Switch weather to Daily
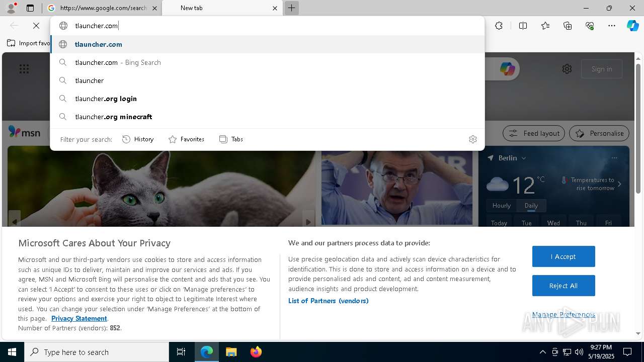Image resolution: width=644 pixels, height=362 pixels. click(531, 206)
